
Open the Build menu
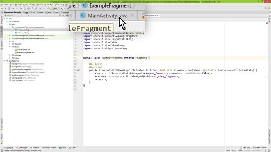(47, 5)
